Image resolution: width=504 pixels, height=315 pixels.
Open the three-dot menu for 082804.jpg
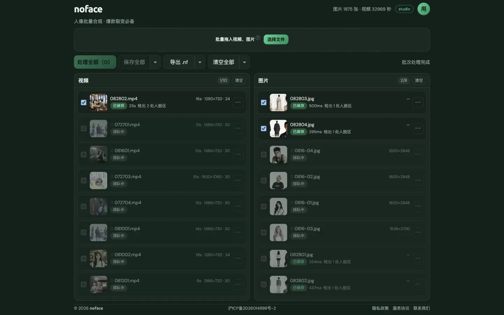pyautogui.click(x=418, y=128)
